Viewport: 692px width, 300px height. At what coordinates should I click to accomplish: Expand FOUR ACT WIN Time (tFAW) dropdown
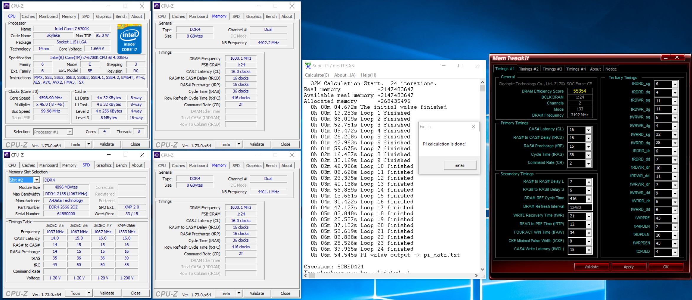pyautogui.click(x=589, y=233)
